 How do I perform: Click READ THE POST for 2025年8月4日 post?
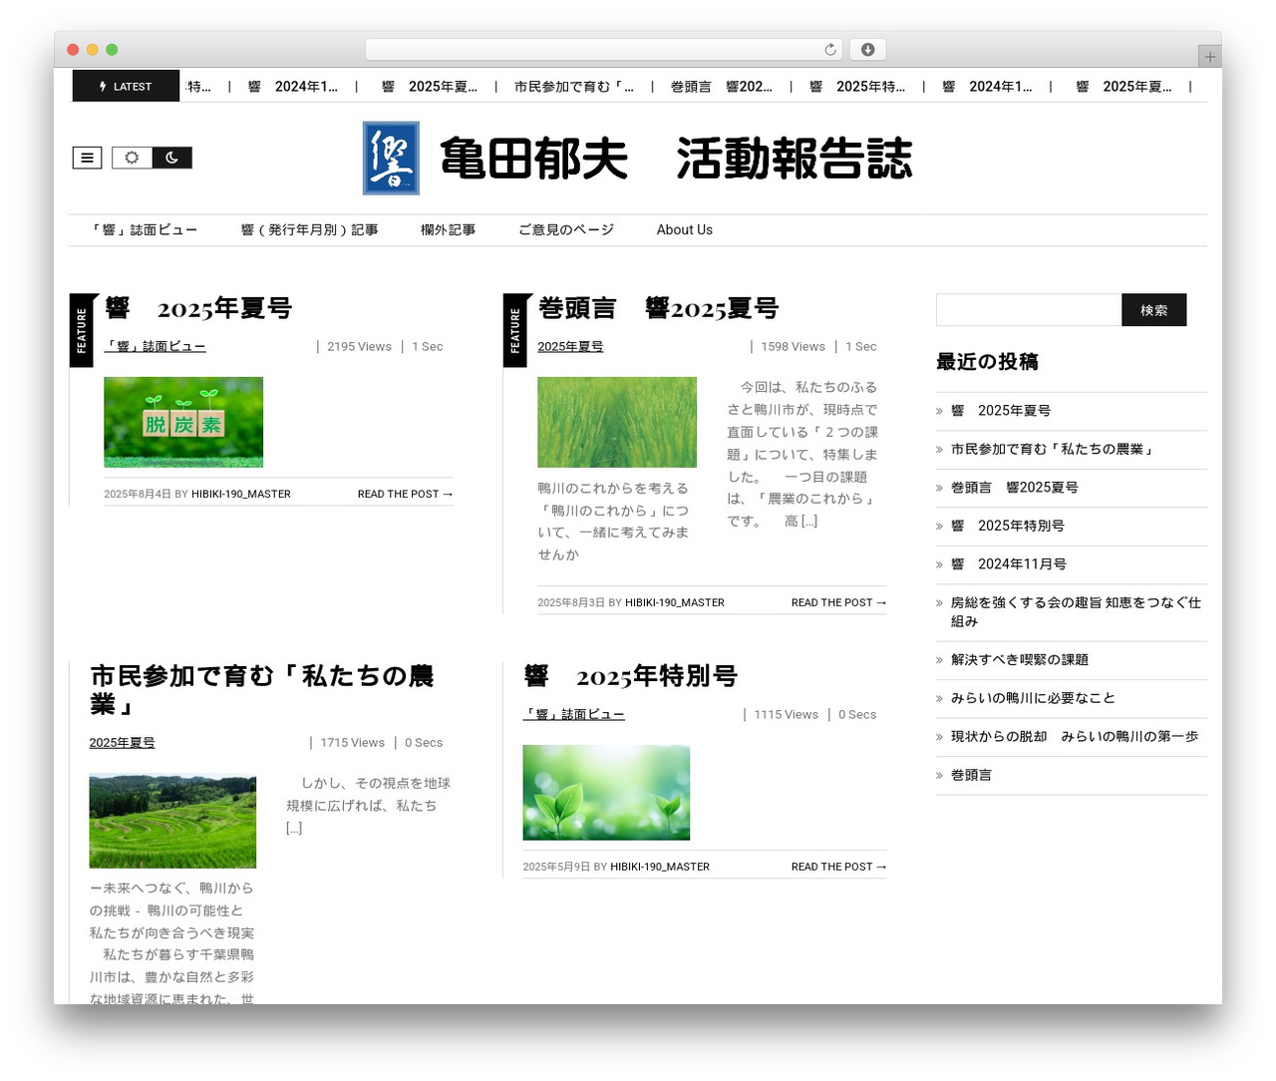(x=405, y=494)
